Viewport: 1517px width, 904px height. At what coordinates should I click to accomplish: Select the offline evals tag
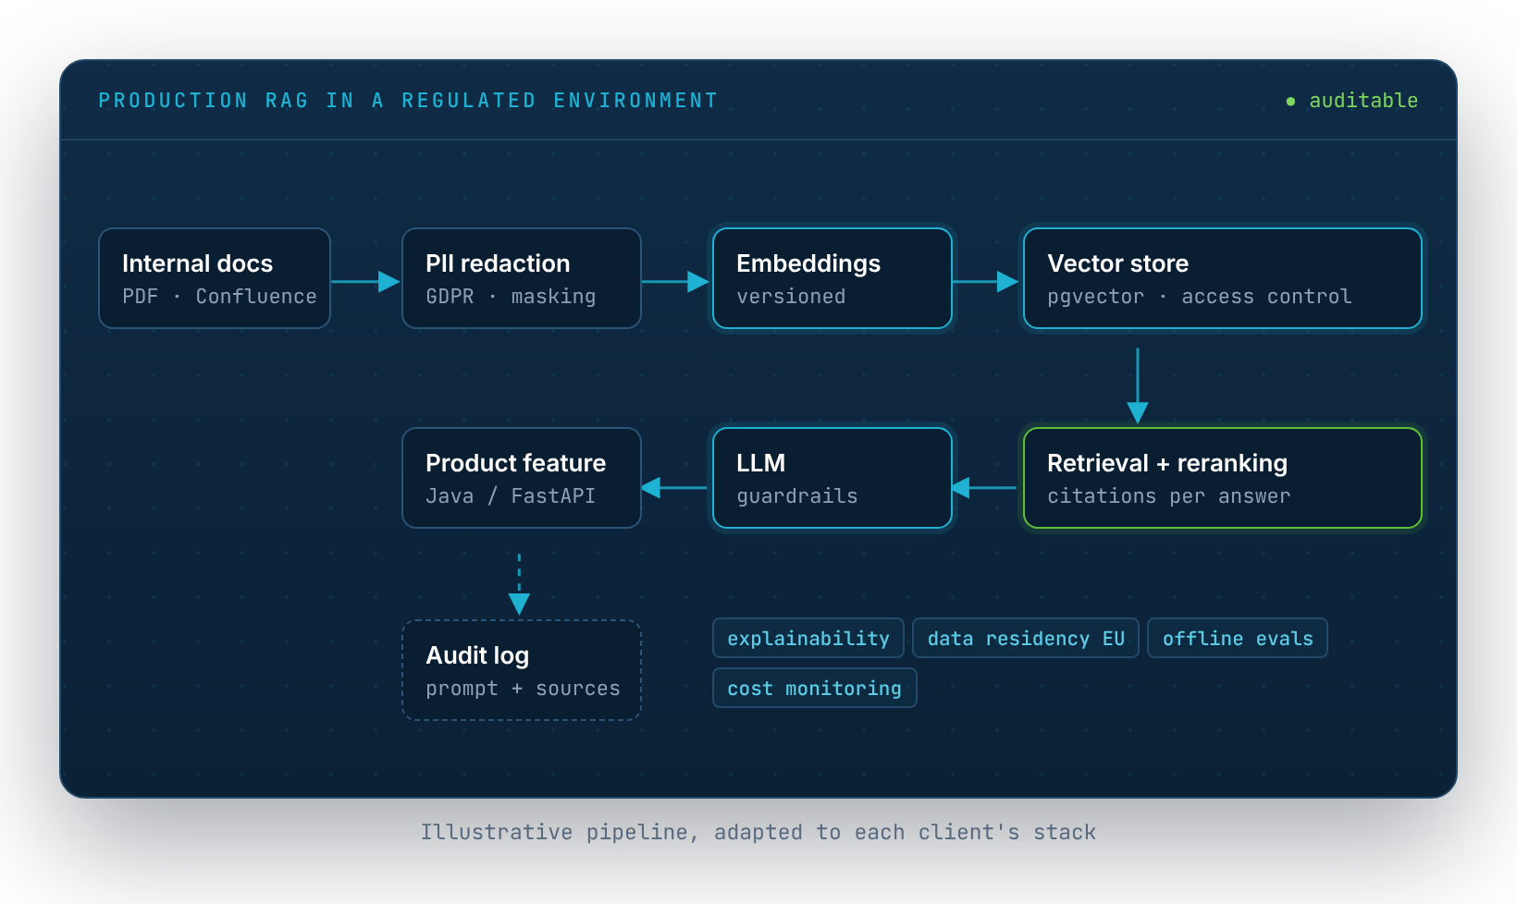pyautogui.click(x=1238, y=638)
